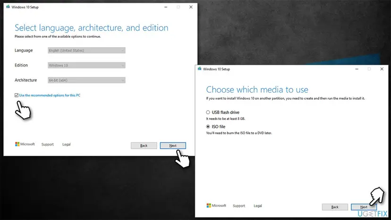The height and width of the screenshot is (220, 391).
Task: Click the heading 'Select language, architecture, and edition'
Action: 92,28
